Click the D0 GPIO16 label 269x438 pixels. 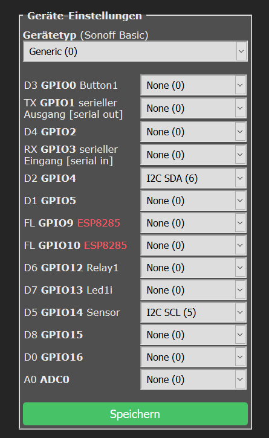[53, 357]
